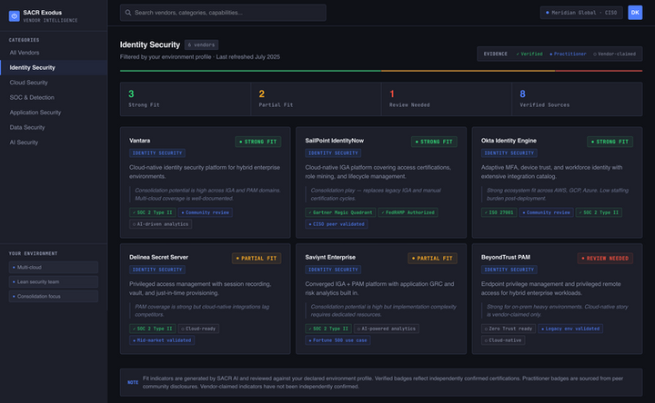655x403 pixels.
Task: Click the 6 vendors count badge
Action: [x=201, y=44]
